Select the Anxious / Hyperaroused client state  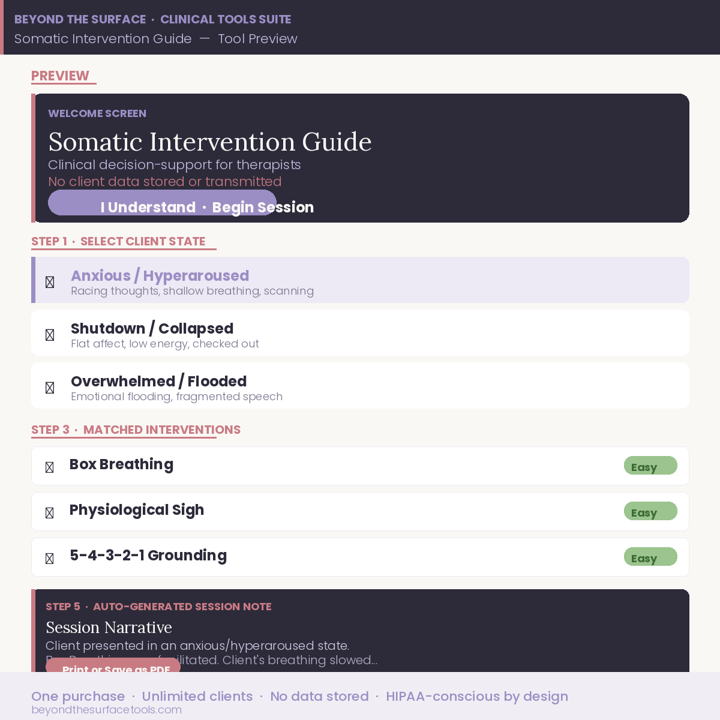pos(360,280)
